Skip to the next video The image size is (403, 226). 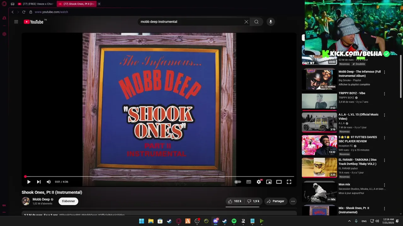tap(39, 182)
